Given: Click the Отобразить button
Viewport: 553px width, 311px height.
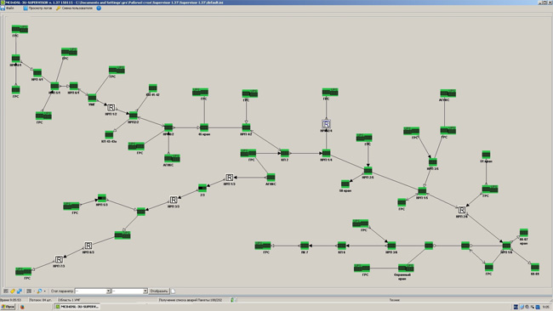Looking at the screenshot, I should 159,291.
